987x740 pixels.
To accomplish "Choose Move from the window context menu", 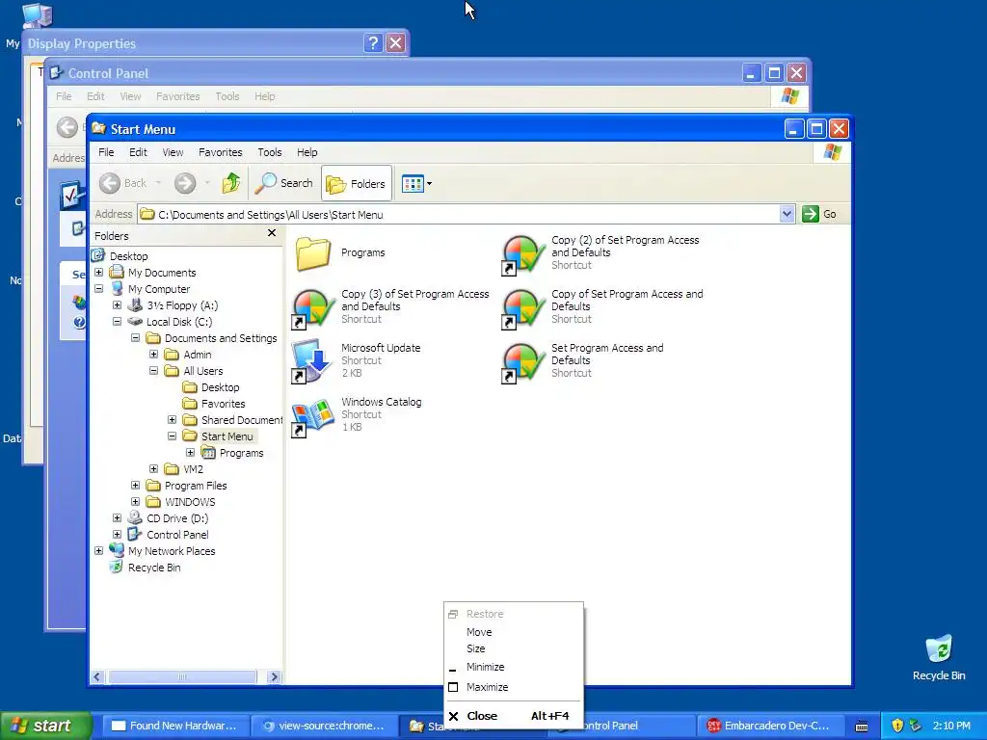I will coord(514,632).
